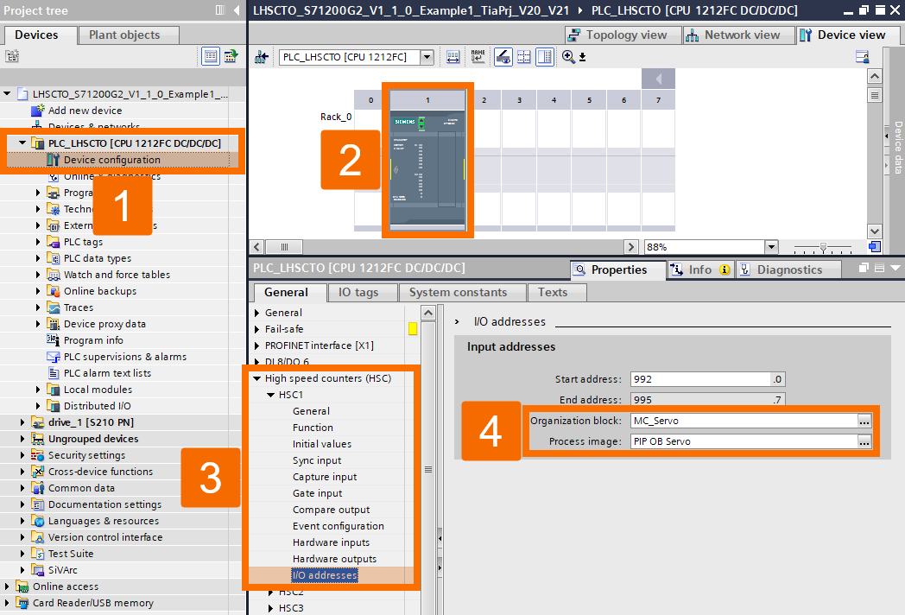Collapse the High speed counters (HSC) node

point(257,379)
